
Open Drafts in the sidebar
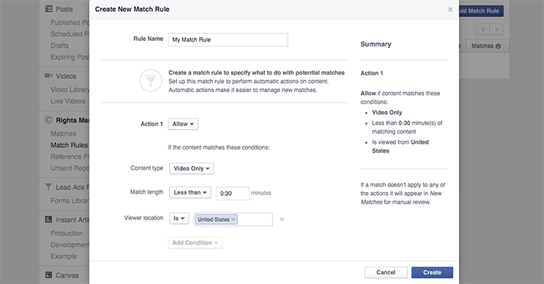60,46
